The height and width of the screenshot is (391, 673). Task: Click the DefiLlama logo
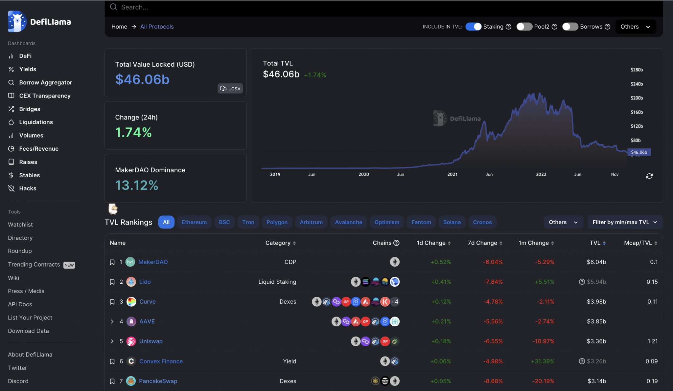[x=39, y=21]
